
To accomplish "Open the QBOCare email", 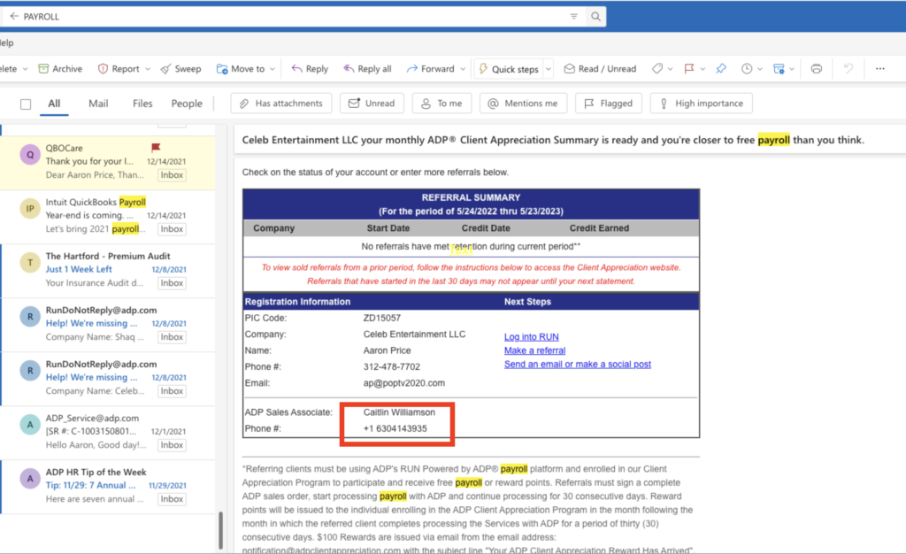I will 108,162.
